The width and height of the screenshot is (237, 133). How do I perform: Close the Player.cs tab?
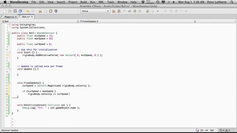[x=16, y=17]
